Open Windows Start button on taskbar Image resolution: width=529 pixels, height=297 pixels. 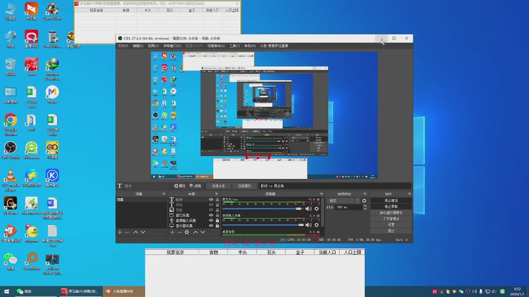click(x=6, y=291)
